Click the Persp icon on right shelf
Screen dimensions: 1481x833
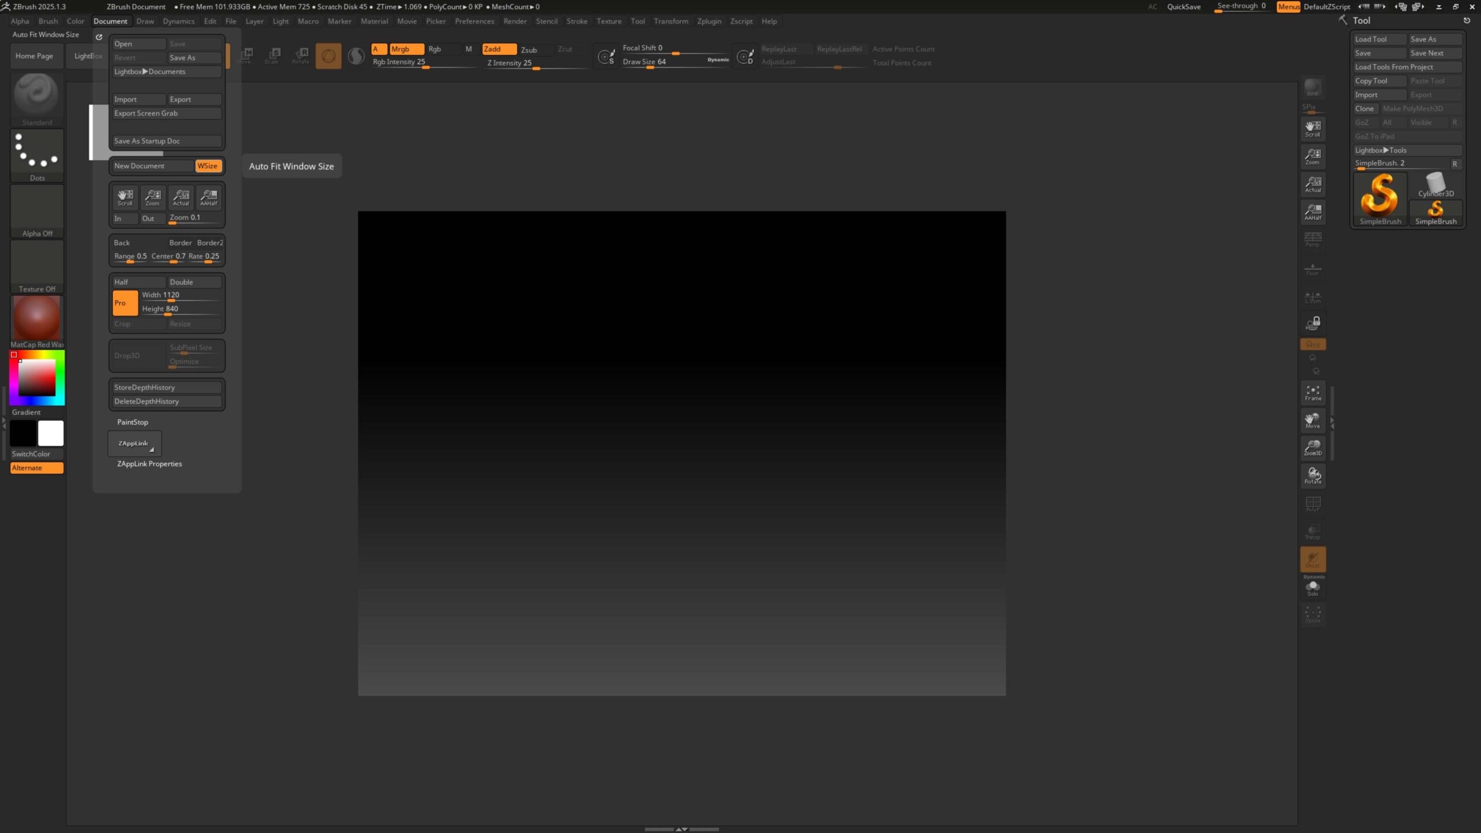[x=1313, y=239]
